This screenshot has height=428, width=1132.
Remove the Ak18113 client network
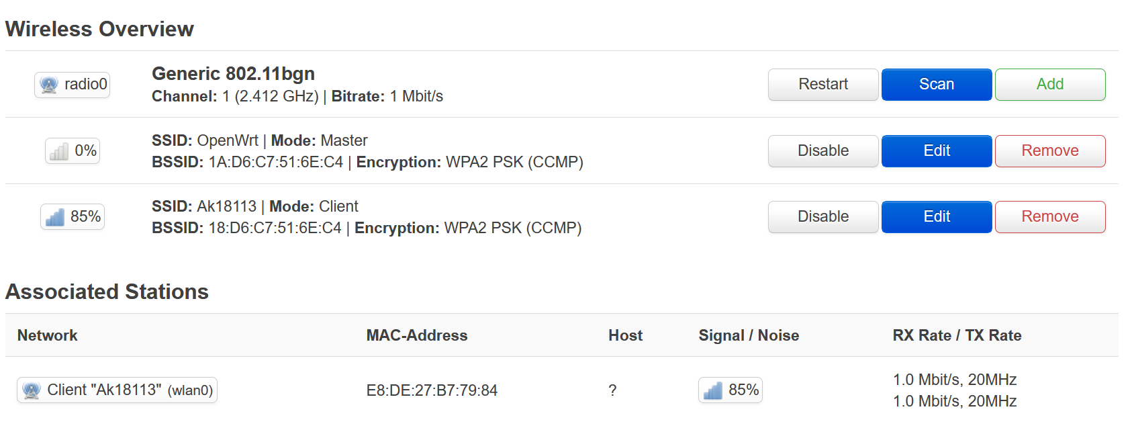(x=1050, y=217)
